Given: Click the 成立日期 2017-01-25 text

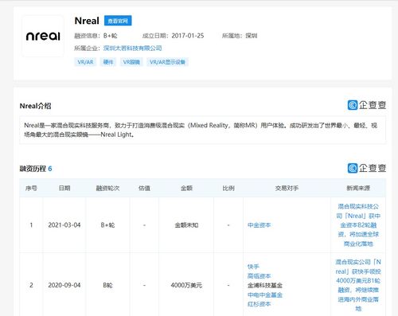Looking at the screenshot, I should 174,36.
